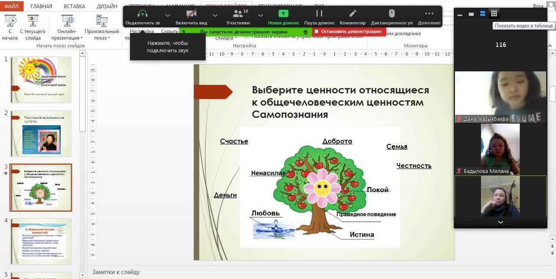Open the More options ellipsis
The width and height of the screenshot is (556, 279).
point(429,14)
